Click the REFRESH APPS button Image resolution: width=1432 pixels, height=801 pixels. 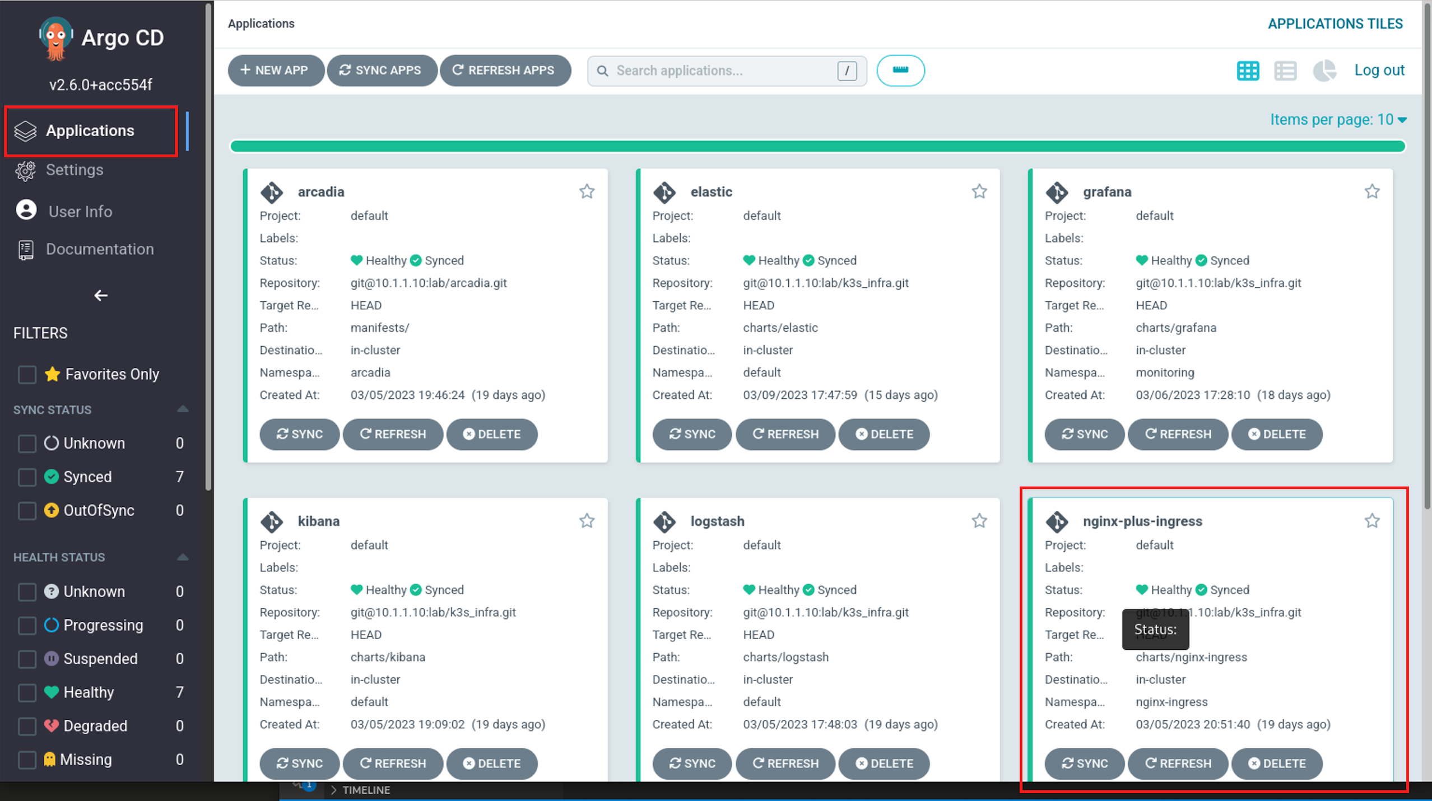point(505,71)
